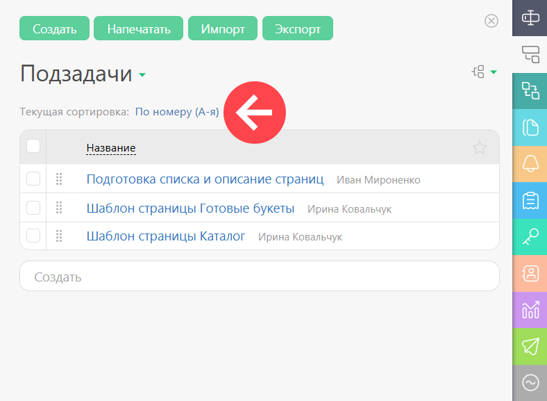Click drag handle of Готовые букеты row
Image resolution: width=547 pixels, height=401 pixels.
coord(59,208)
